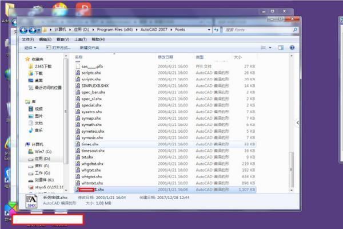343x229 pixels.
Task: Select stsys$ network drive
Action: [49, 187]
